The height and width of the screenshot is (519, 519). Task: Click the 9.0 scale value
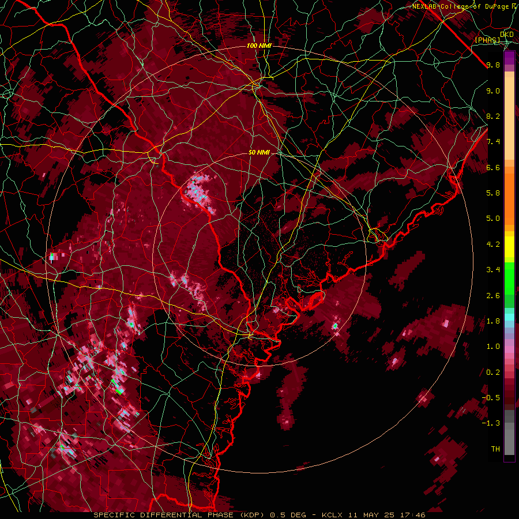[493, 91]
